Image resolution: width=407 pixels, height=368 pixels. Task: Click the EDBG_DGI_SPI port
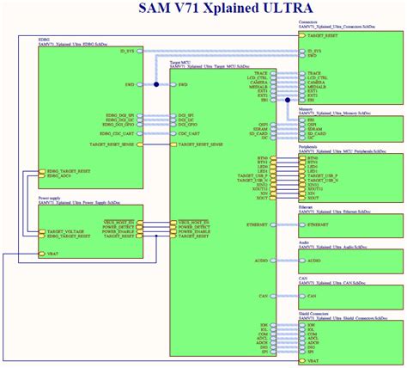[x=139, y=115]
